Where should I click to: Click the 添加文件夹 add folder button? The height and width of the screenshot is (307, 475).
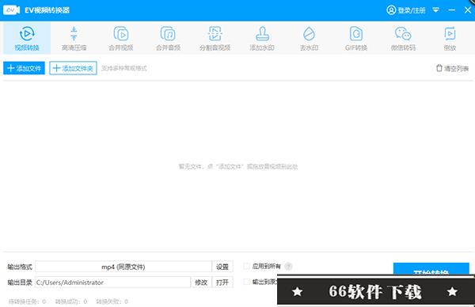[x=73, y=68]
